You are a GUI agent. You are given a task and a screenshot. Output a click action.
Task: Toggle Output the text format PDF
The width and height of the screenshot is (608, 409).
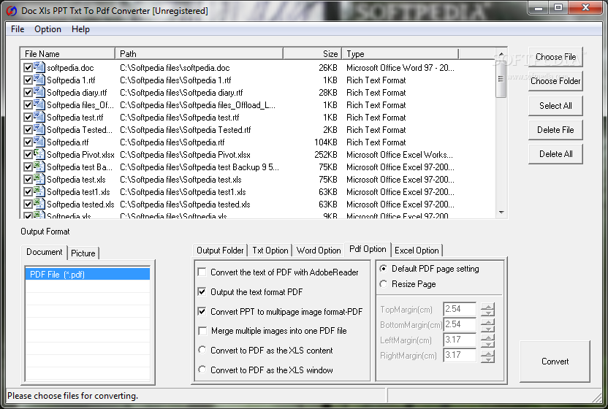coord(202,291)
